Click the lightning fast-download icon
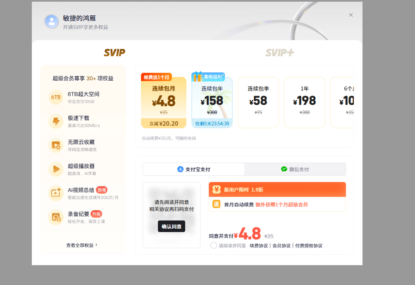Screen dimensions: 415x285 pyautogui.click(x=56, y=121)
